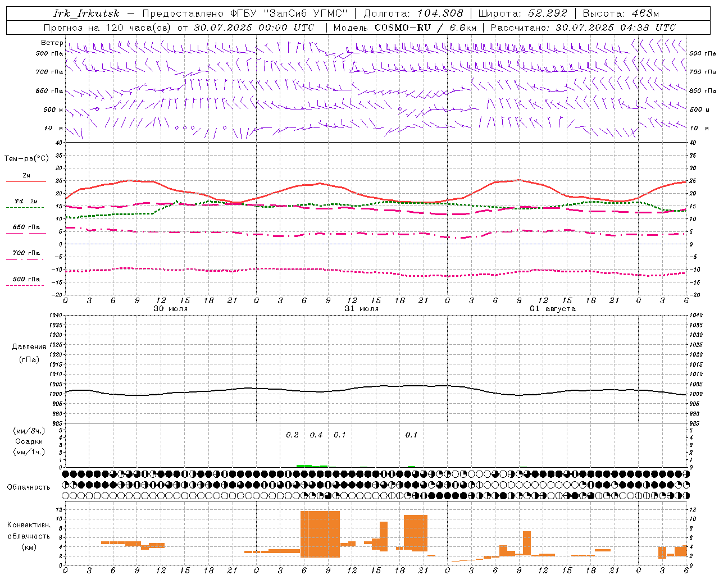Image resolution: width=719 pixels, height=575 pixels.
Task: Click the "Irk_Irkutsk" station title
Action: [87, 13]
